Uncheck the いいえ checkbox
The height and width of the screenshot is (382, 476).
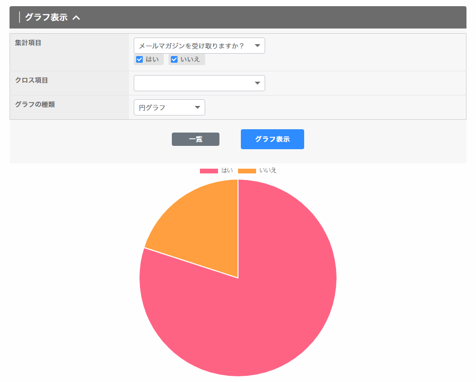pyautogui.click(x=174, y=59)
